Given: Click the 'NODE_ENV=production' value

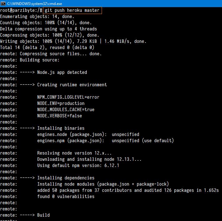Looking at the screenshot, I should point(61,103).
